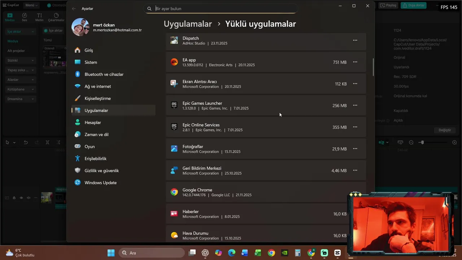
Task: Open the CapCut Menü dropdown
Action: [x=31, y=5]
